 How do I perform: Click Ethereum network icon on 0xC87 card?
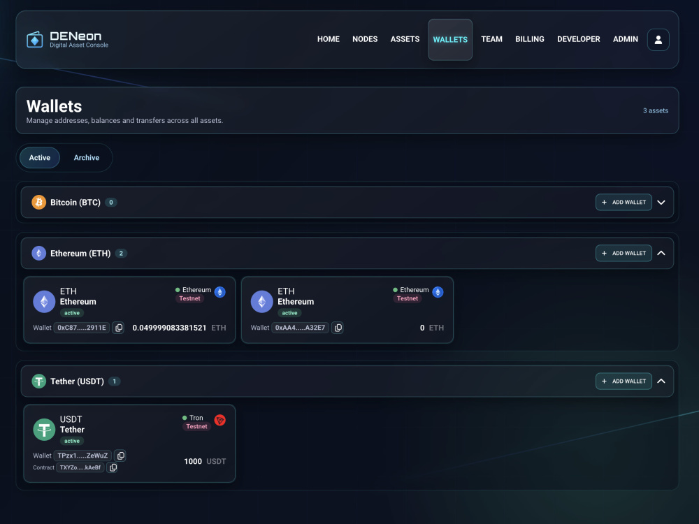click(219, 292)
